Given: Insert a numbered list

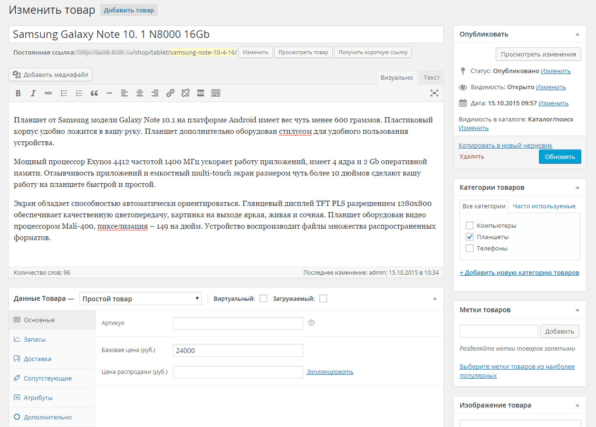Looking at the screenshot, I should (x=79, y=93).
